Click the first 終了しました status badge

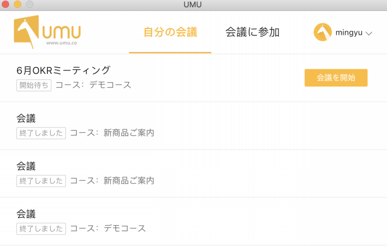click(x=41, y=133)
